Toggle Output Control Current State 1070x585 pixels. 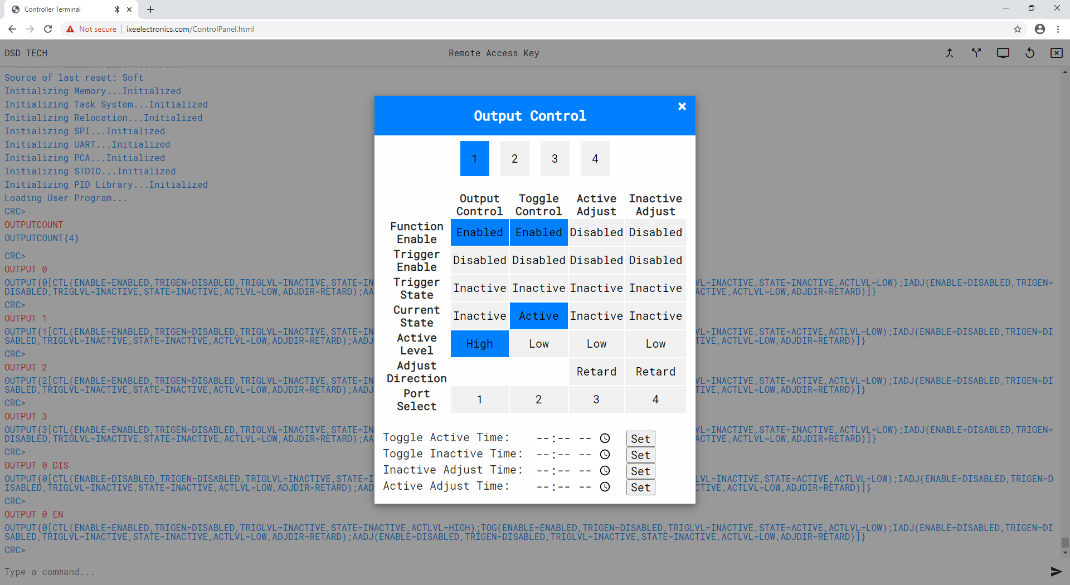click(x=480, y=316)
